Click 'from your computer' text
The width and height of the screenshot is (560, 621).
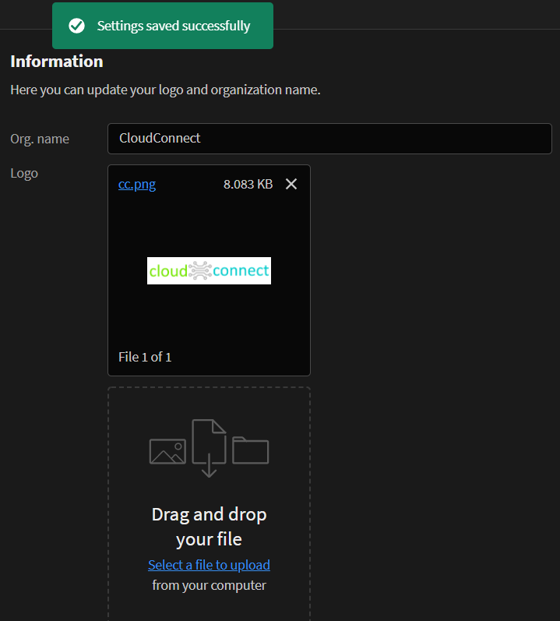(x=209, y=585)
